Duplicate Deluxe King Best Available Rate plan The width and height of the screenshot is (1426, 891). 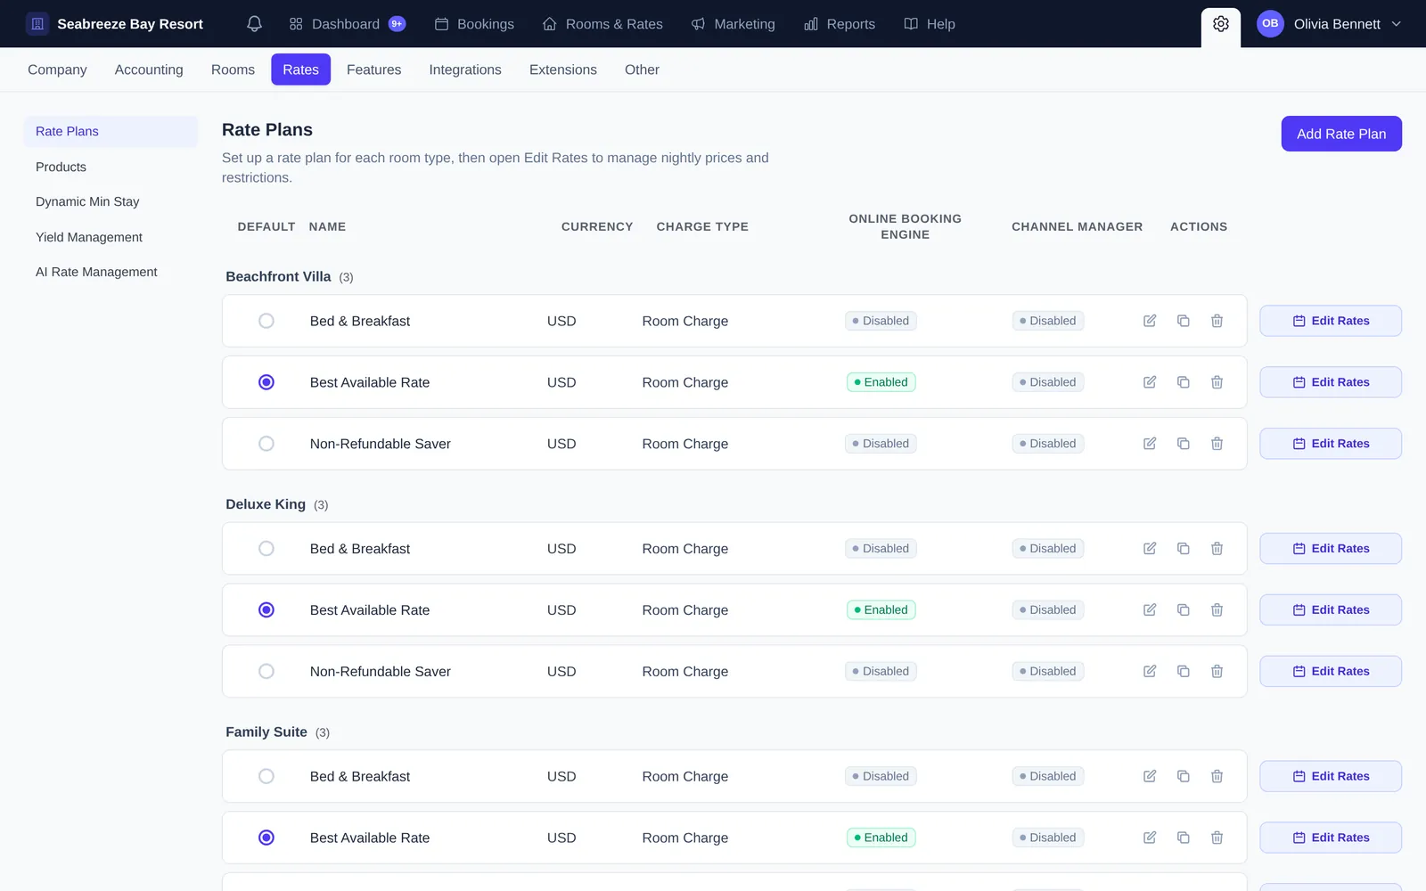click(x=1184, y=610)
